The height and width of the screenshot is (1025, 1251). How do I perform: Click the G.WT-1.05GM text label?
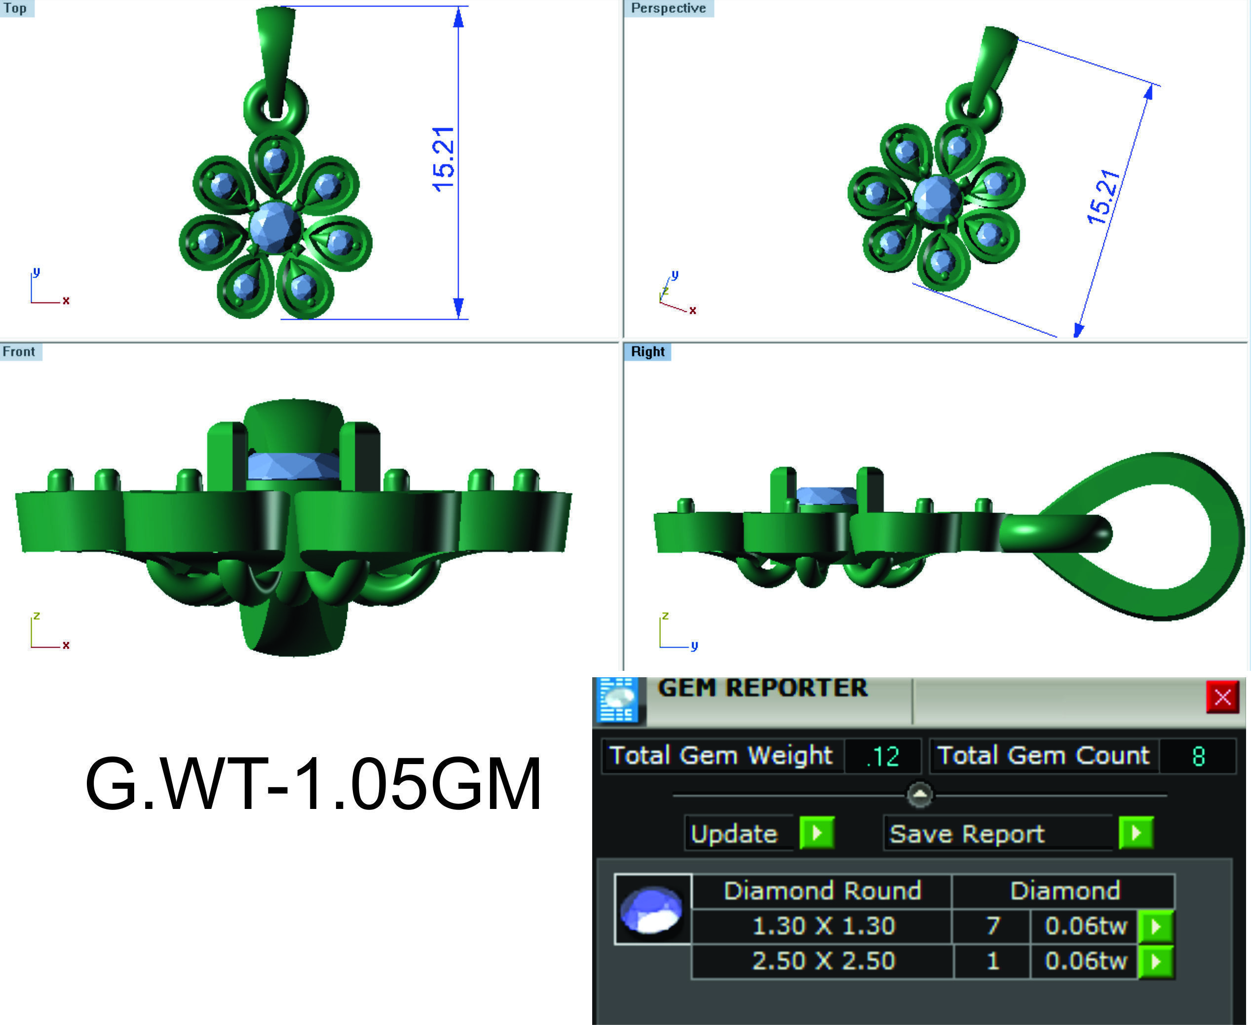313,784
